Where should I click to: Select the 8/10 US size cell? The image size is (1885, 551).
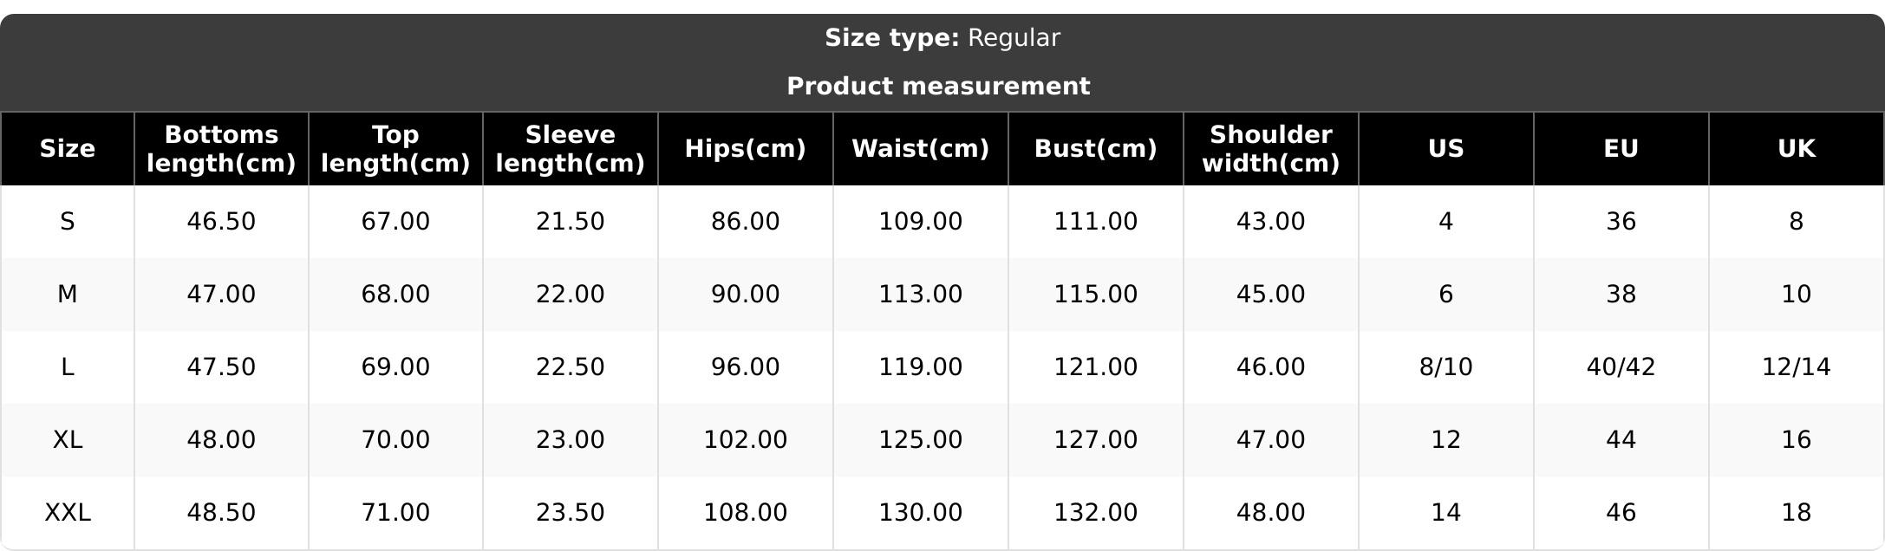click(x=1445, y=367)
